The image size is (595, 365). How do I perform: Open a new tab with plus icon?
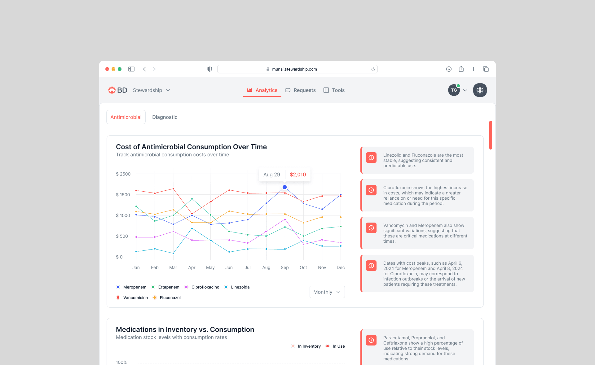[474, 69]
